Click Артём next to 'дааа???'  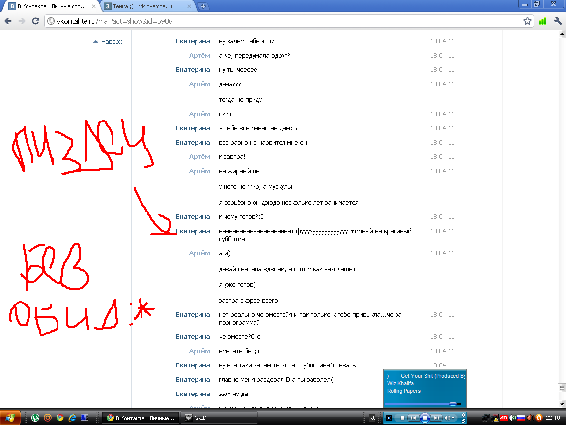coord(199,84)
